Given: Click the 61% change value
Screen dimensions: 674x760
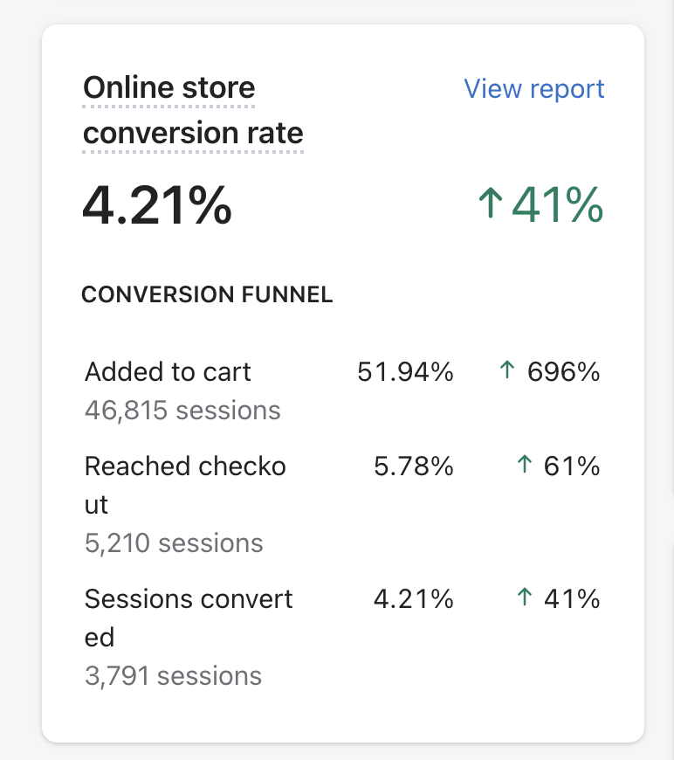Looking at the screenshot, I should [572, 466].
